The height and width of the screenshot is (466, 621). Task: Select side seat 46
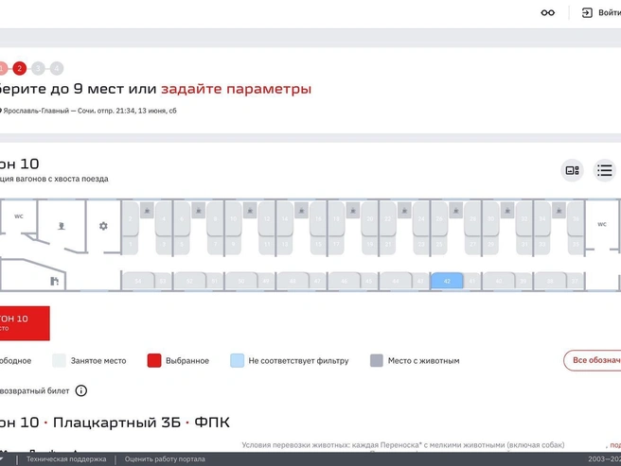(344, 281)
